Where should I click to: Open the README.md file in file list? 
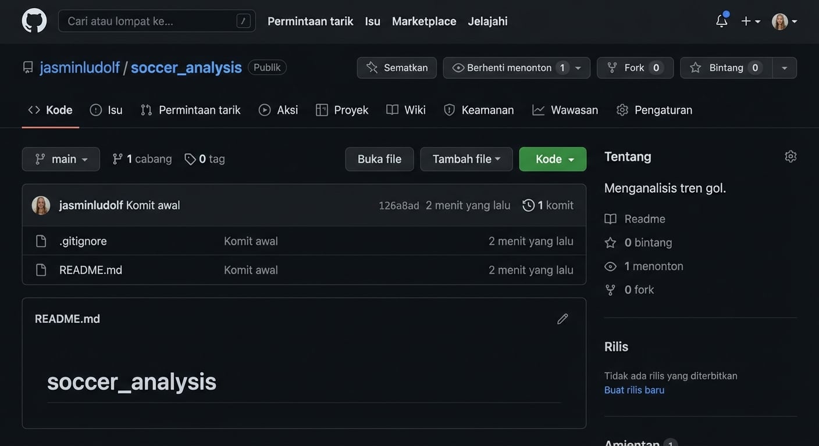coord(91,270)
